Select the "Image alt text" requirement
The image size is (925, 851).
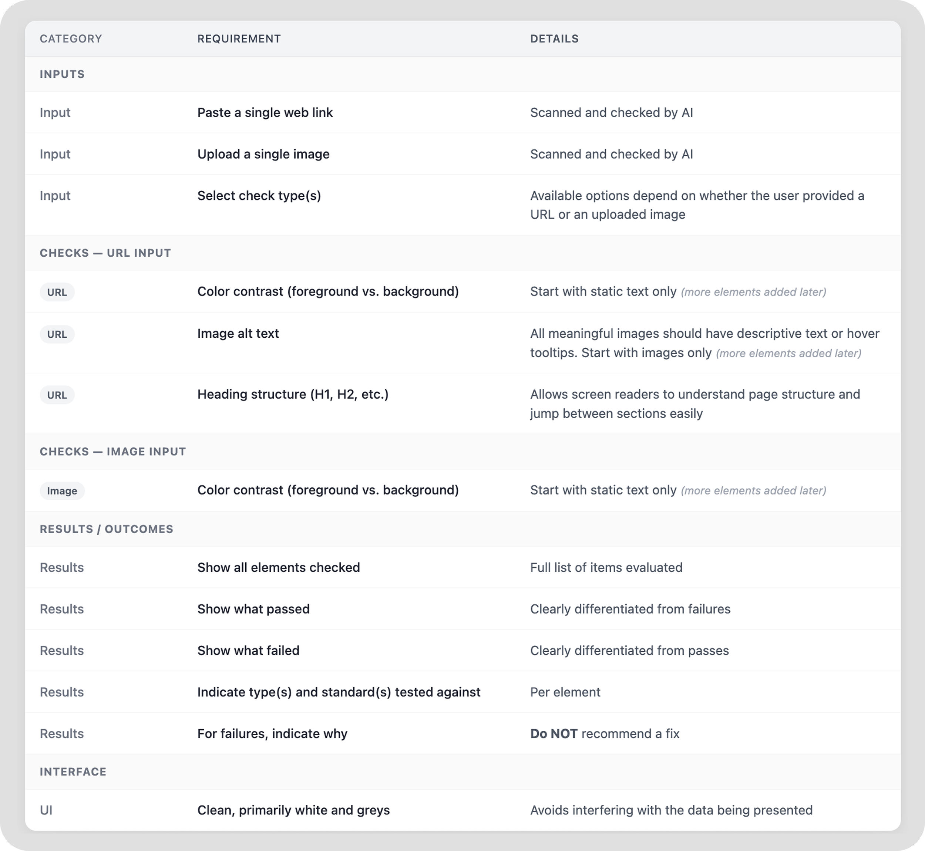[238, 333]
